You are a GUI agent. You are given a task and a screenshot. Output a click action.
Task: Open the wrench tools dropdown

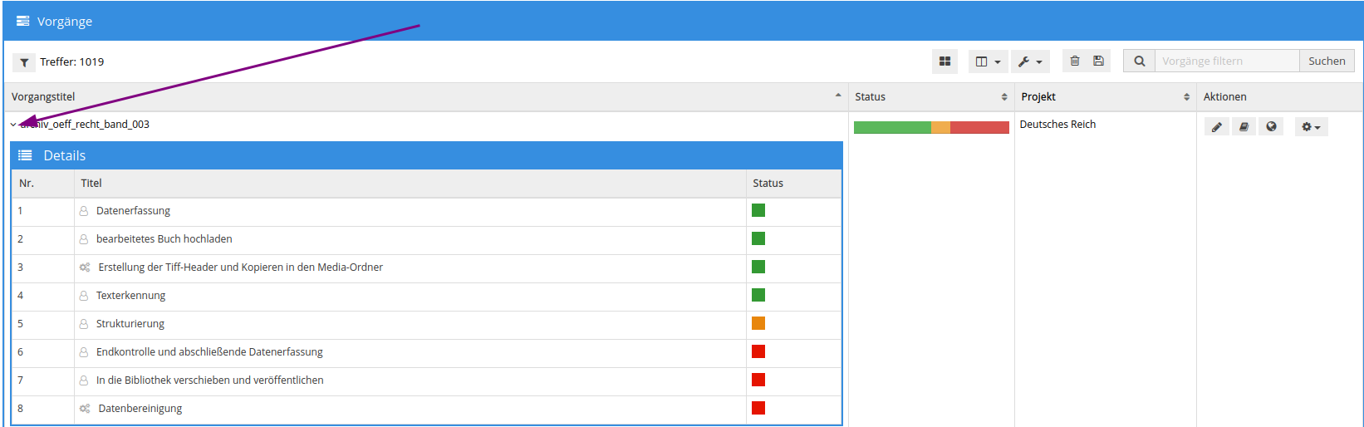pos(1030,61)
